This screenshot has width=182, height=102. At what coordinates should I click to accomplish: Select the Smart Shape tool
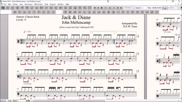51,8
